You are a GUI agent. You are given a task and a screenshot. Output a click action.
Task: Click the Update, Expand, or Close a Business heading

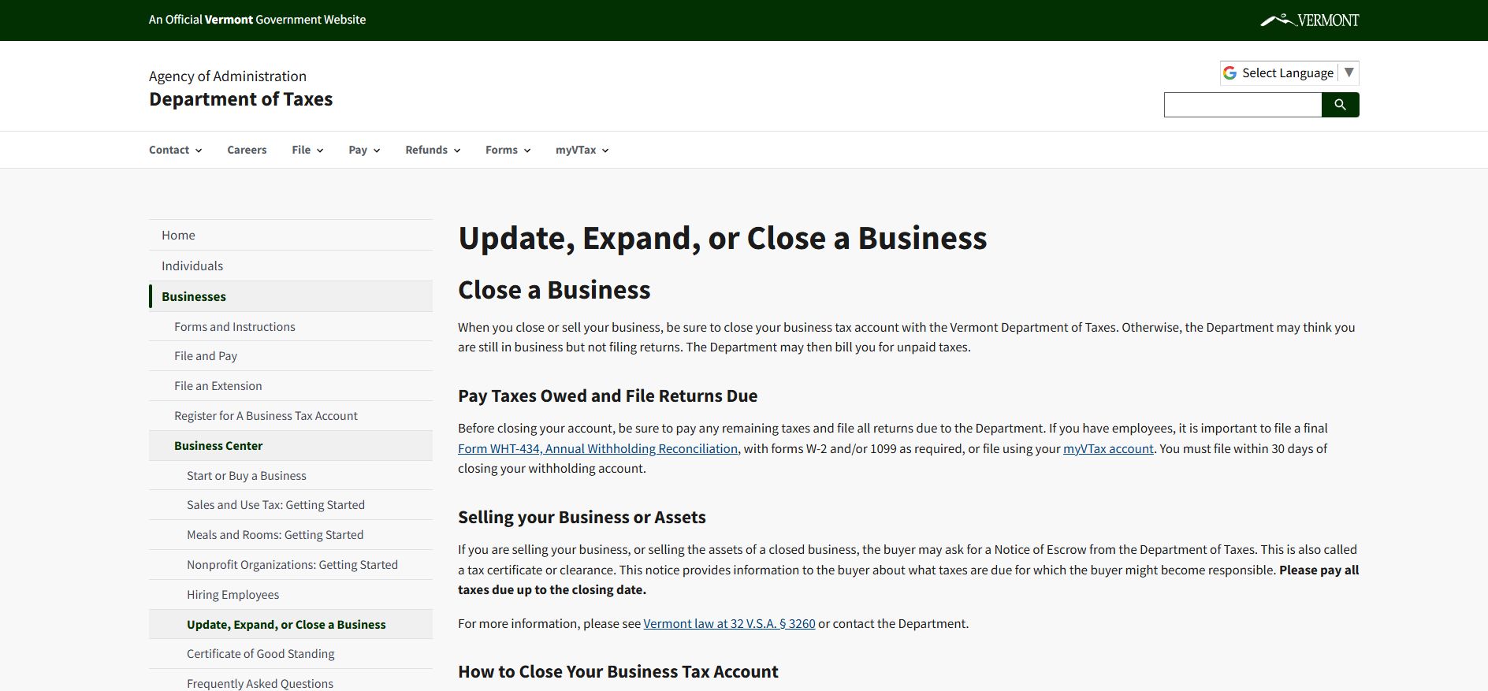722,238
